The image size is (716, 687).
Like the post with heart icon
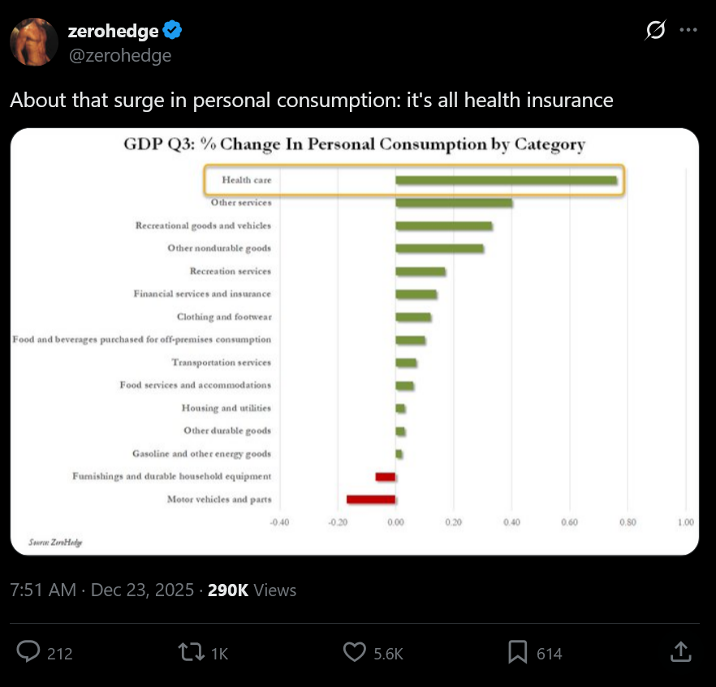[356, 652]
